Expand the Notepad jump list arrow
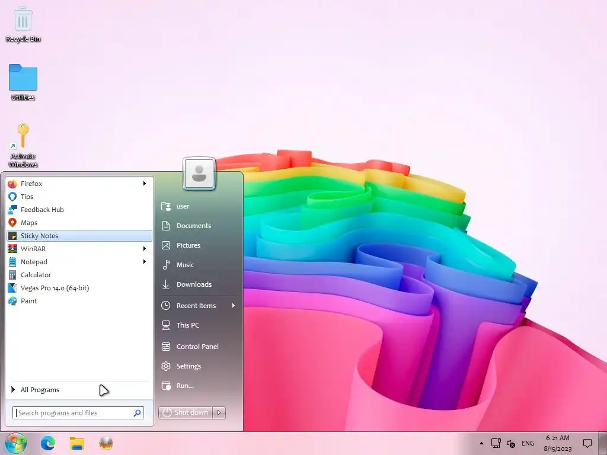Screen dimensions: 607x455 coord(145,262)
